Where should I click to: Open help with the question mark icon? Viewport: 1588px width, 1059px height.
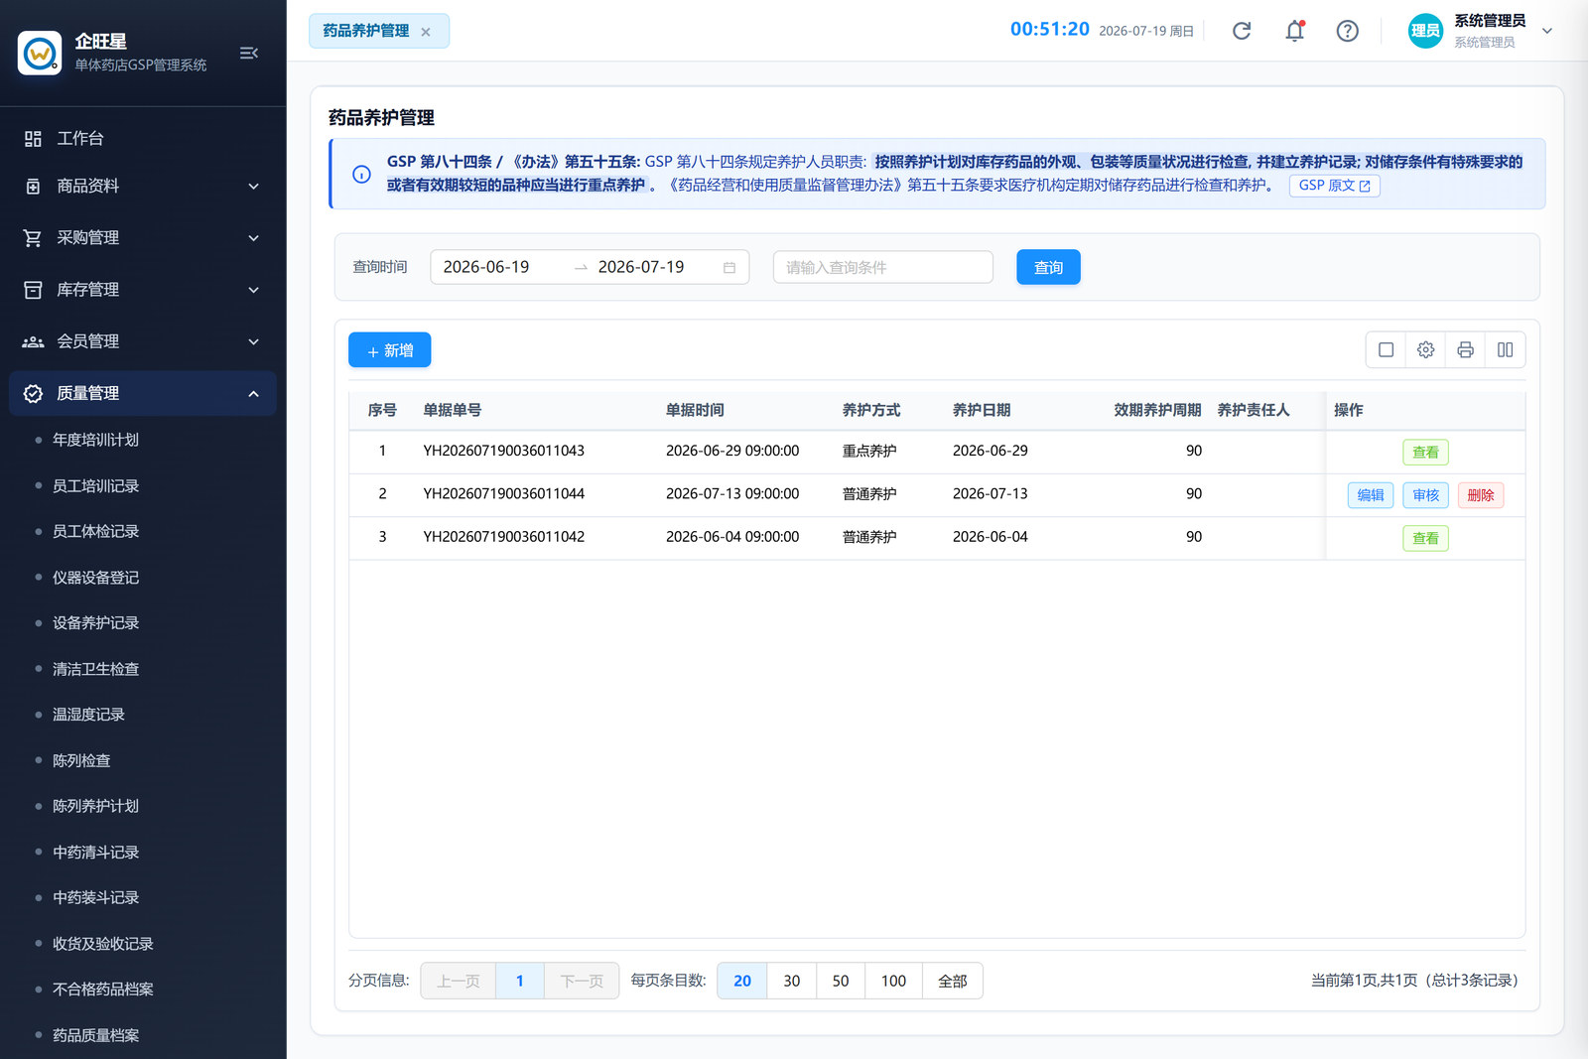[x=1347, y=31]
